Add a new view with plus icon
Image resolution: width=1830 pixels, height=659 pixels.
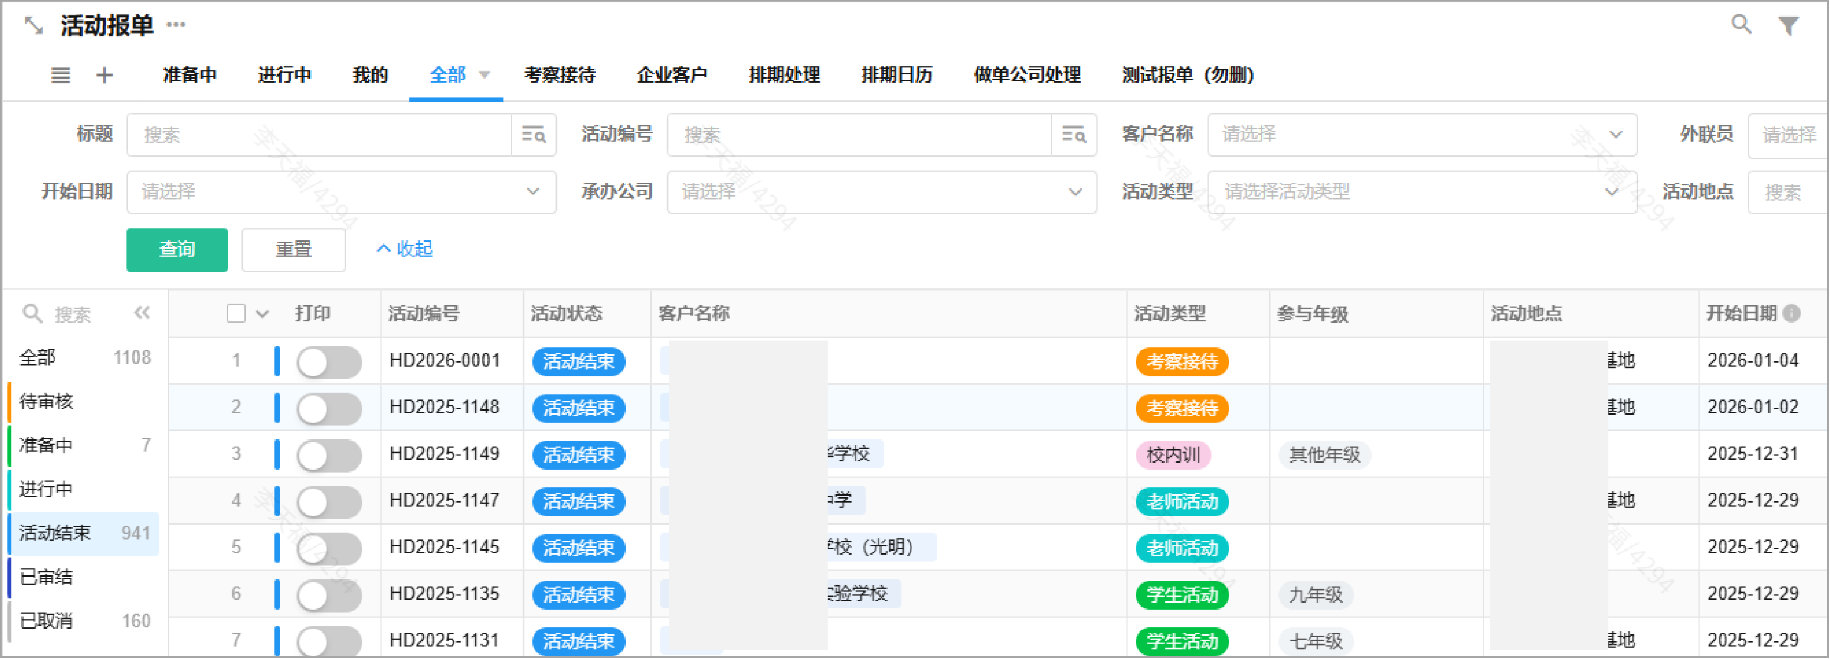tap(104, 75)
